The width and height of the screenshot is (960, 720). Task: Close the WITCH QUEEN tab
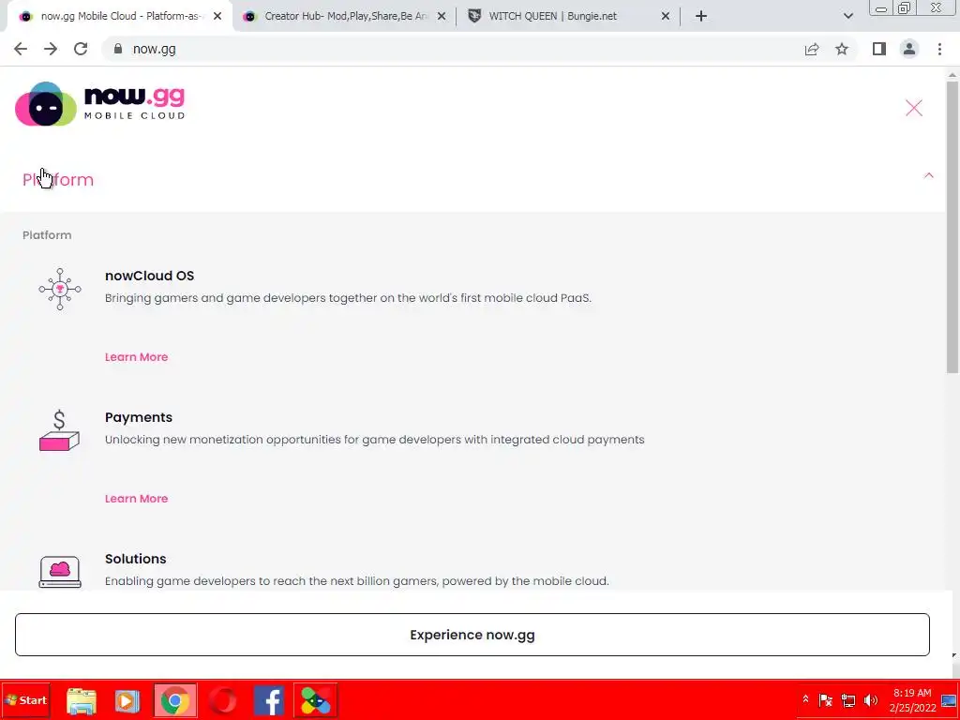[x=666, y=17]
